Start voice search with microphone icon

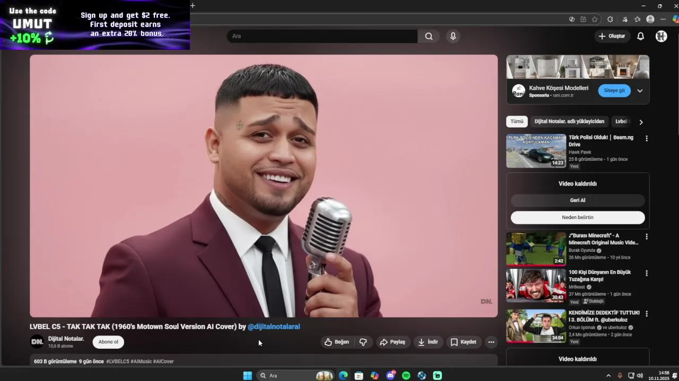tap(453, 36)
